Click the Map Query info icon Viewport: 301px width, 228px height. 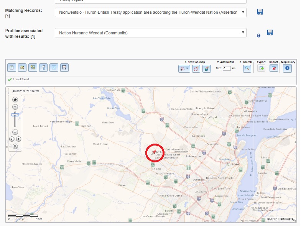[x=287, y=68]
